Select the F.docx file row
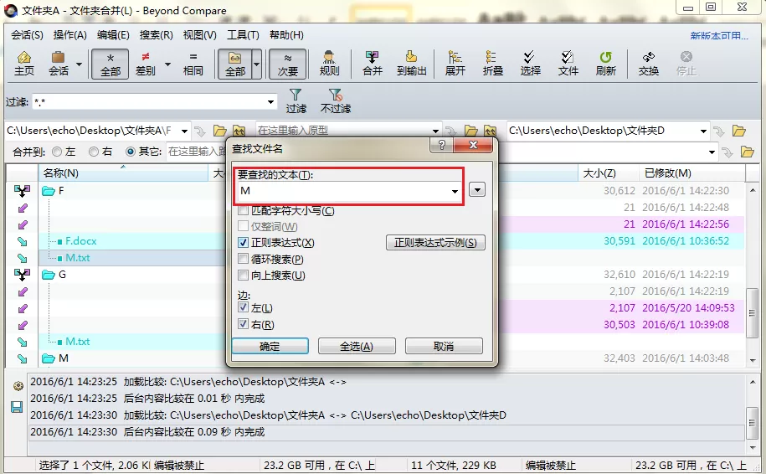Viewport: 766px width, 474px height. point(81,241)
